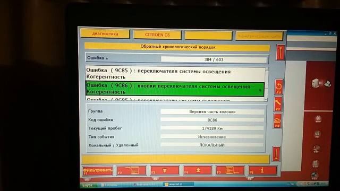This screenshot has height=191, width=340.
Task: Click the snowflake-like round sidebar icon
Action: pos(318,119)
